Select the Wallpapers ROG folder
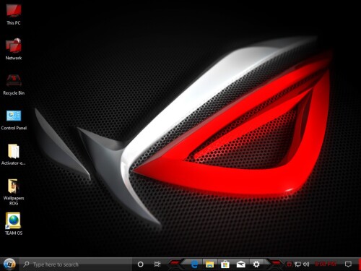 tap(14, 192)
